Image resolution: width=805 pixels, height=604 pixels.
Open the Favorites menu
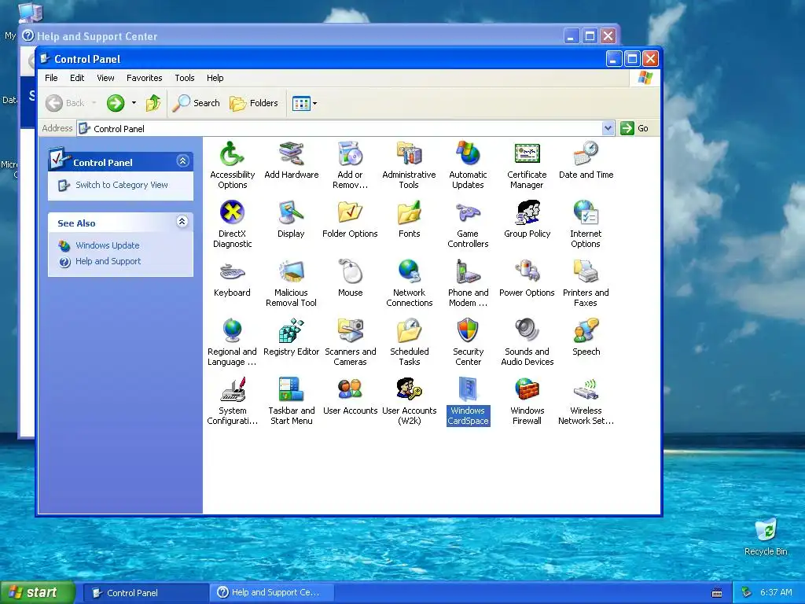pos(145,78)
